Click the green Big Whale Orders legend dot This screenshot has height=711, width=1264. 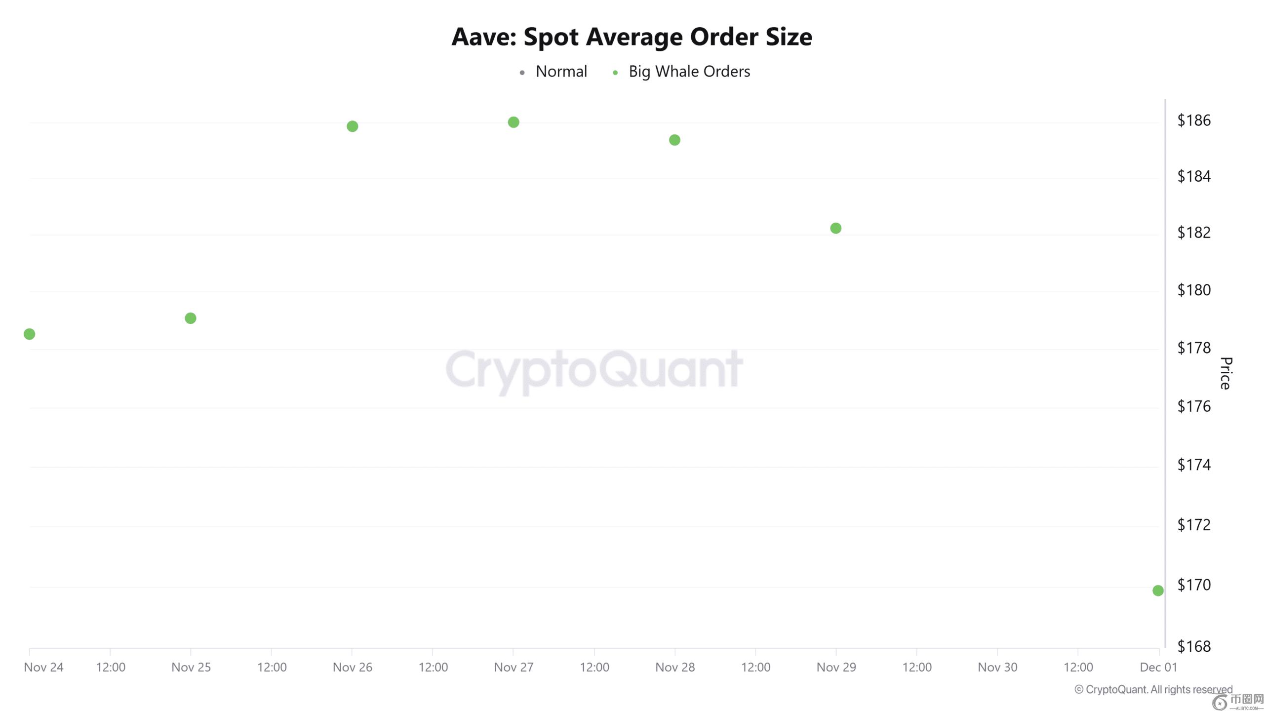615,73
